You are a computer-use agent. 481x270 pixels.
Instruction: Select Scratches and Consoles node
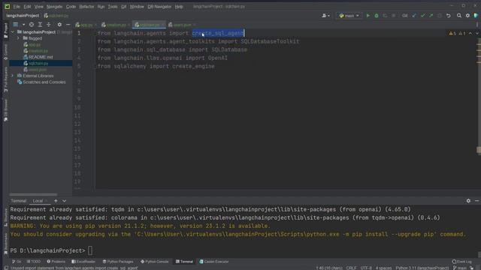coord(41,82)
